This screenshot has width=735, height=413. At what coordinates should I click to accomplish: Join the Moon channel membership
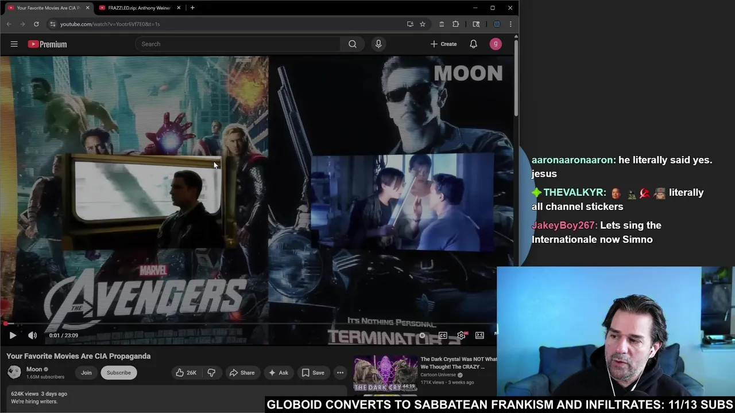86,373
